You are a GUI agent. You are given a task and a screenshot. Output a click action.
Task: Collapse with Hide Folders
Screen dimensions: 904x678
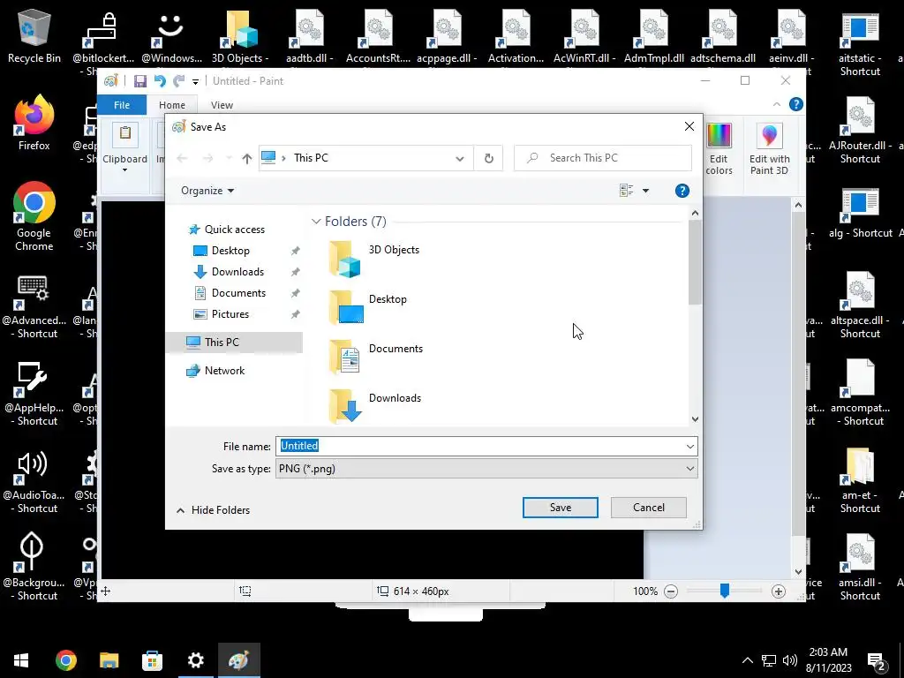coord(213,510)
